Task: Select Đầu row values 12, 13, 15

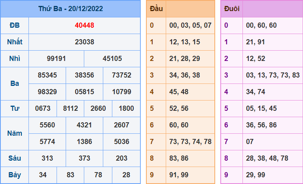Action: pyautogui.click(x=185, y=42)
